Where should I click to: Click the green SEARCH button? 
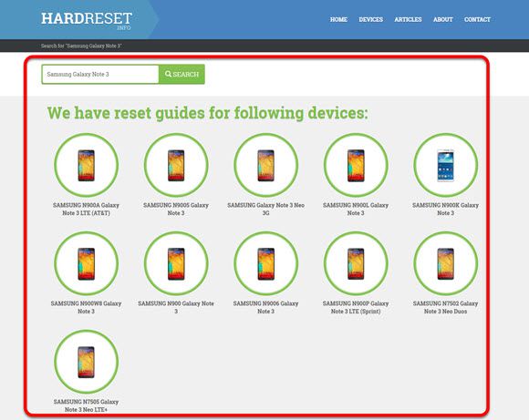click(x=182, y=74)
